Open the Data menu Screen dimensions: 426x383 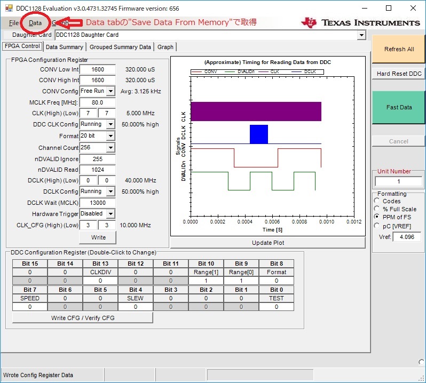point(35,23)
